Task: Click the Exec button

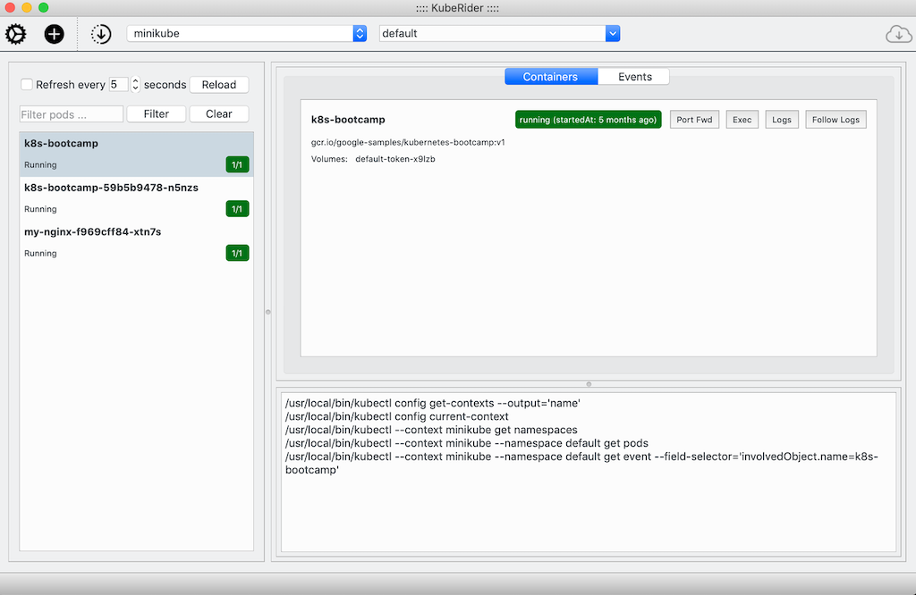Action: [x=742, y=120]
